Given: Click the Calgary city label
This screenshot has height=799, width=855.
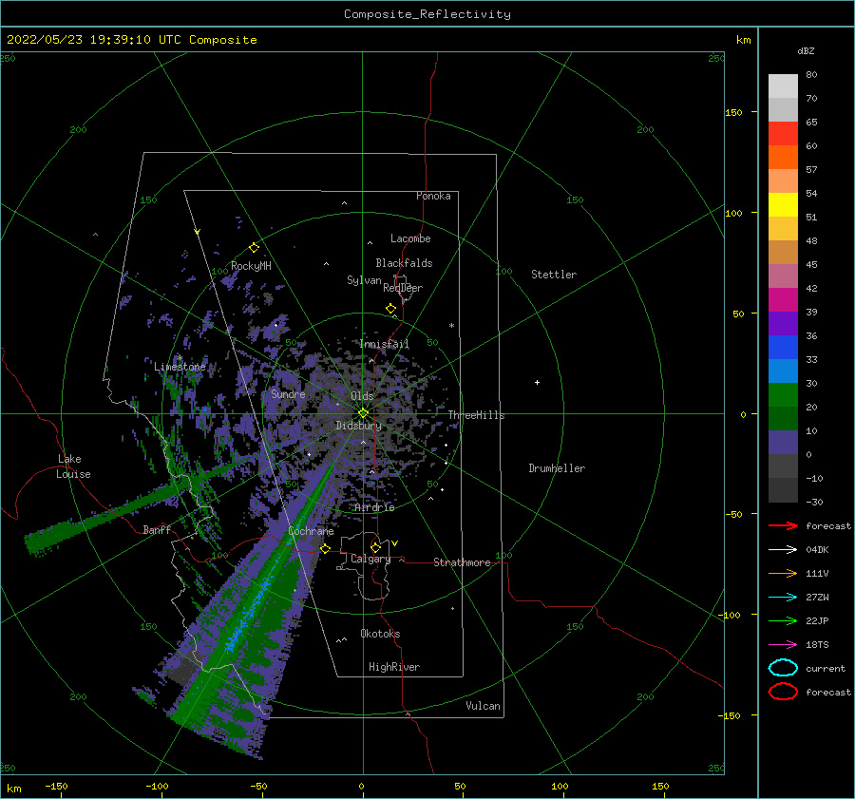Looking at the screenshot, I should pos(370,559).
